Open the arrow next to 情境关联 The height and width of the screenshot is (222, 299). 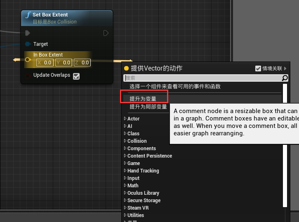pos(285,68)
